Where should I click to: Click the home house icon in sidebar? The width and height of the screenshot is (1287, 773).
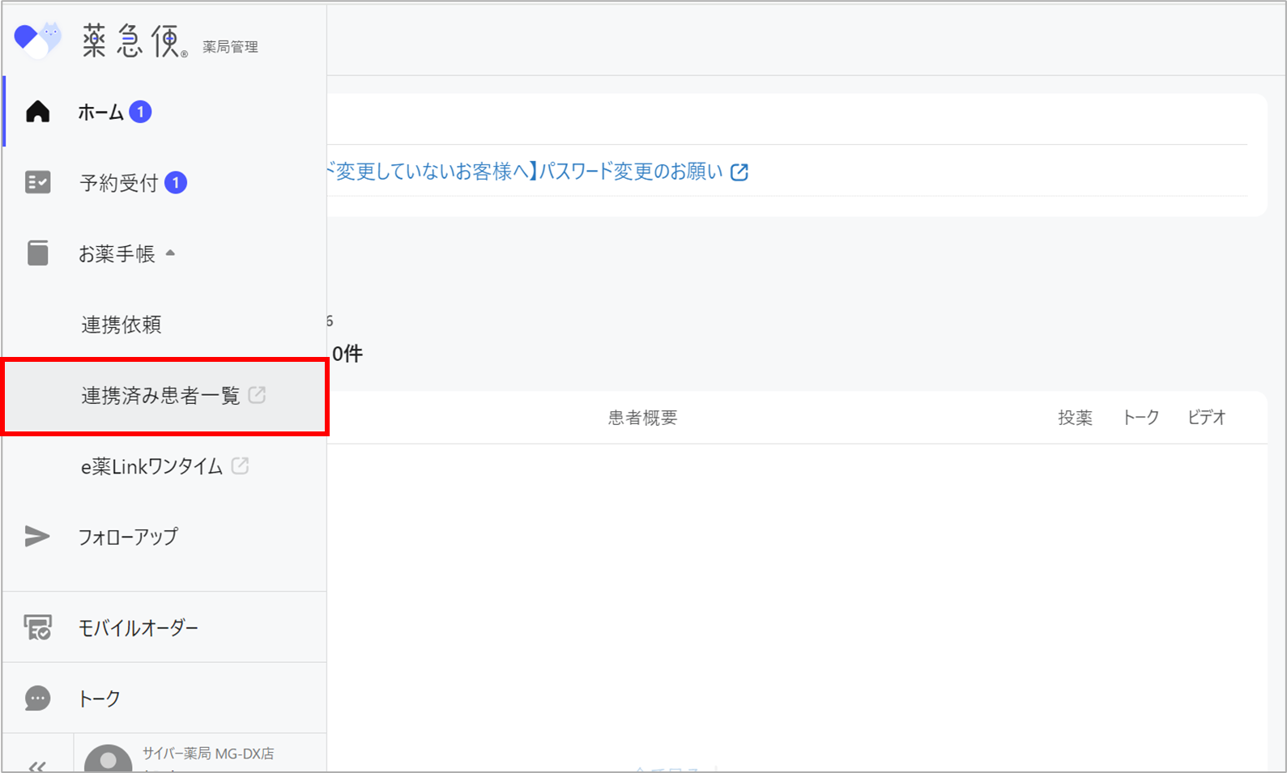pyautogui.click(x=37, y=112)
